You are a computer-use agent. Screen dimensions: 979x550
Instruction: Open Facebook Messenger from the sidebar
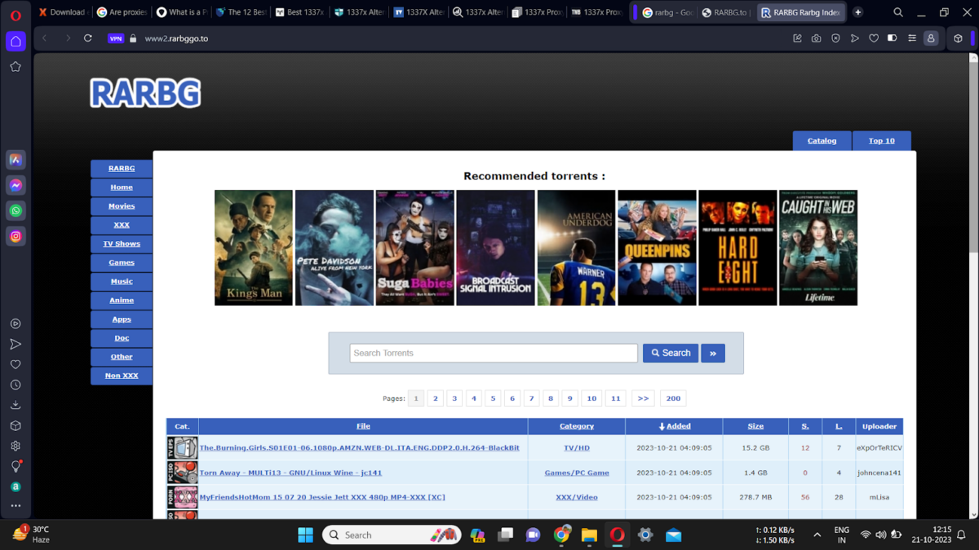[16, 185]
